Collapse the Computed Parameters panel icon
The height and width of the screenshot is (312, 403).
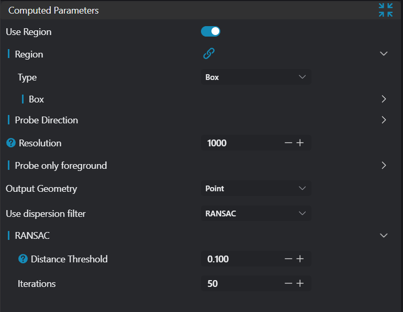point(385,10)
